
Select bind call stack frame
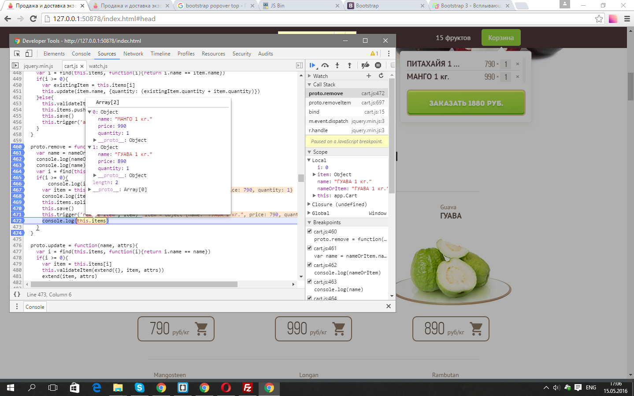346,112
